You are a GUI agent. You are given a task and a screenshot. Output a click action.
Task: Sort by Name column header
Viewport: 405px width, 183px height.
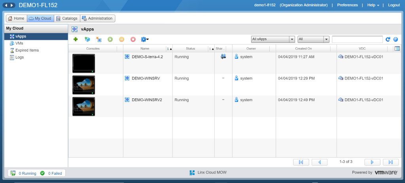pos(145,48)
